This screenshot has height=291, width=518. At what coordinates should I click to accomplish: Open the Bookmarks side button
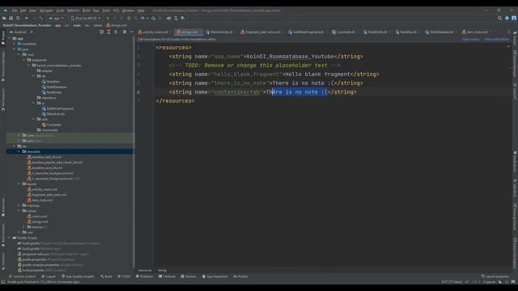3,208
